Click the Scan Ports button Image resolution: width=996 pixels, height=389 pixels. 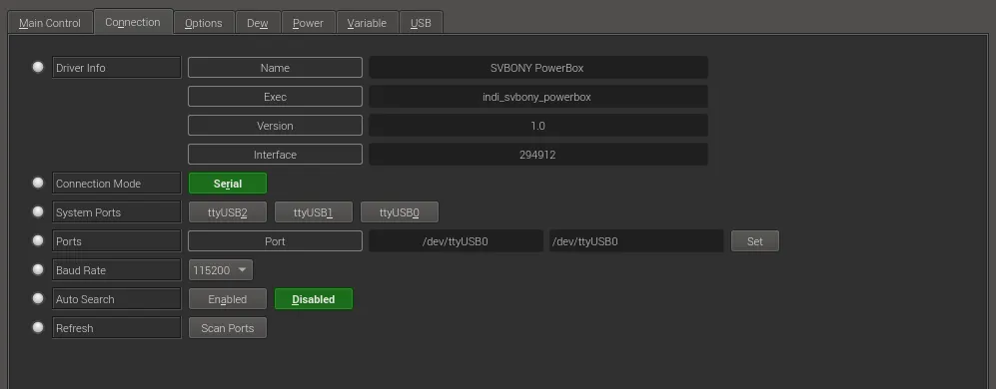(x=228, y=328)
